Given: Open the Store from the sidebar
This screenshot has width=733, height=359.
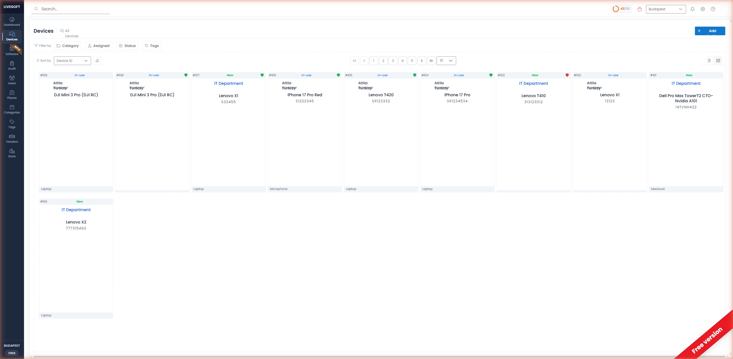Looking at the screenshot, I should click(11, 153).
